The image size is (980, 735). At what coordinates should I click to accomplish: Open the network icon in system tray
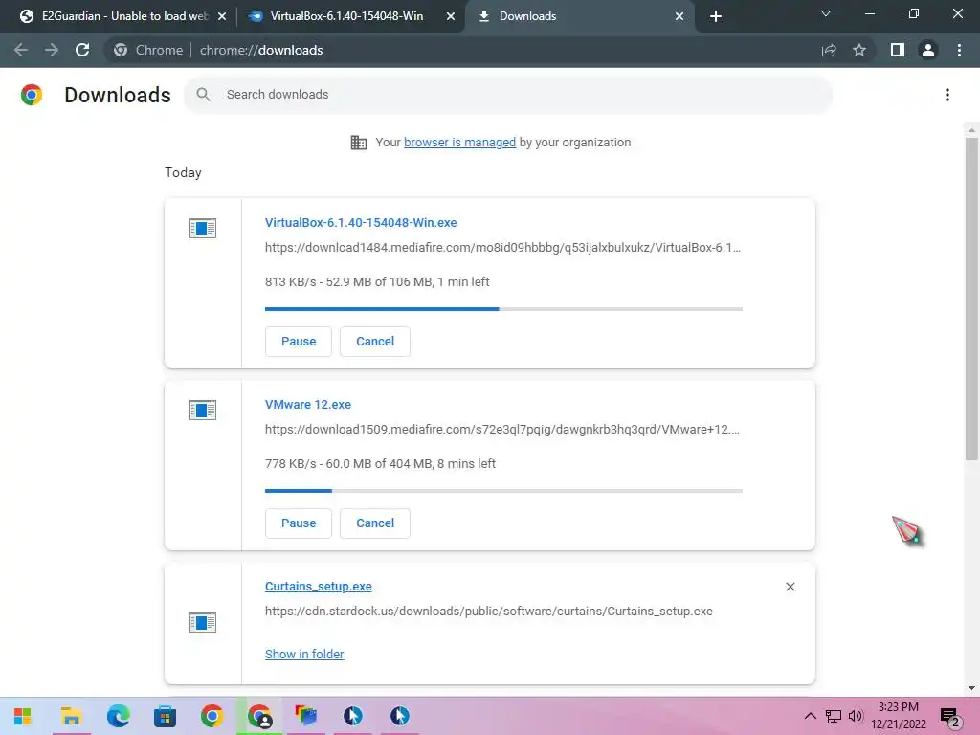coord(834,716)
